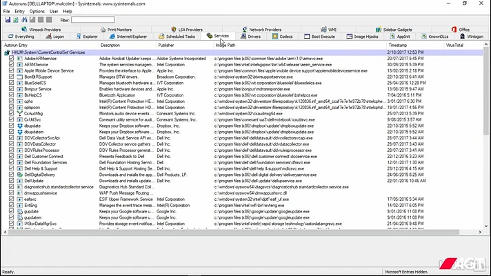Click the vertical scrollbar up arrow

(x=486, y=44)
